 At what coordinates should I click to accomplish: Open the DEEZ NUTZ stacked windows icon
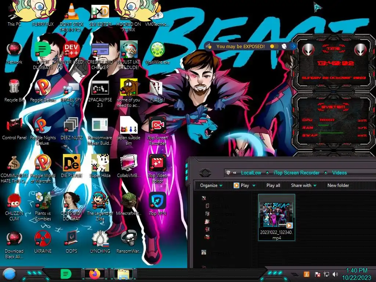(x=72, y=129)
